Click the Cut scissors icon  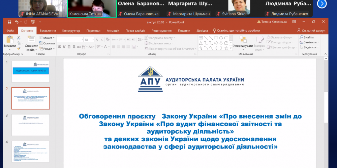point(19,38)
